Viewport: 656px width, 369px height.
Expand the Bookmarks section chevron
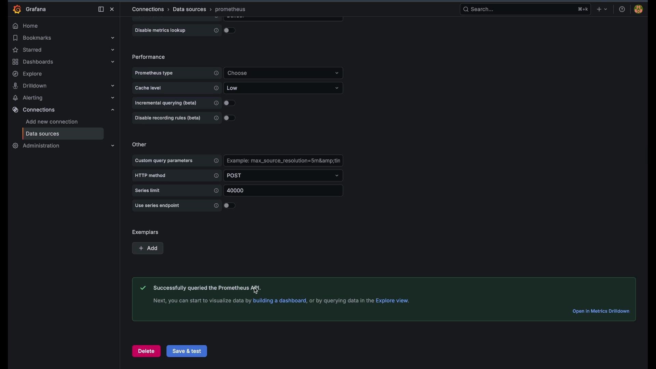pos(113,38)
